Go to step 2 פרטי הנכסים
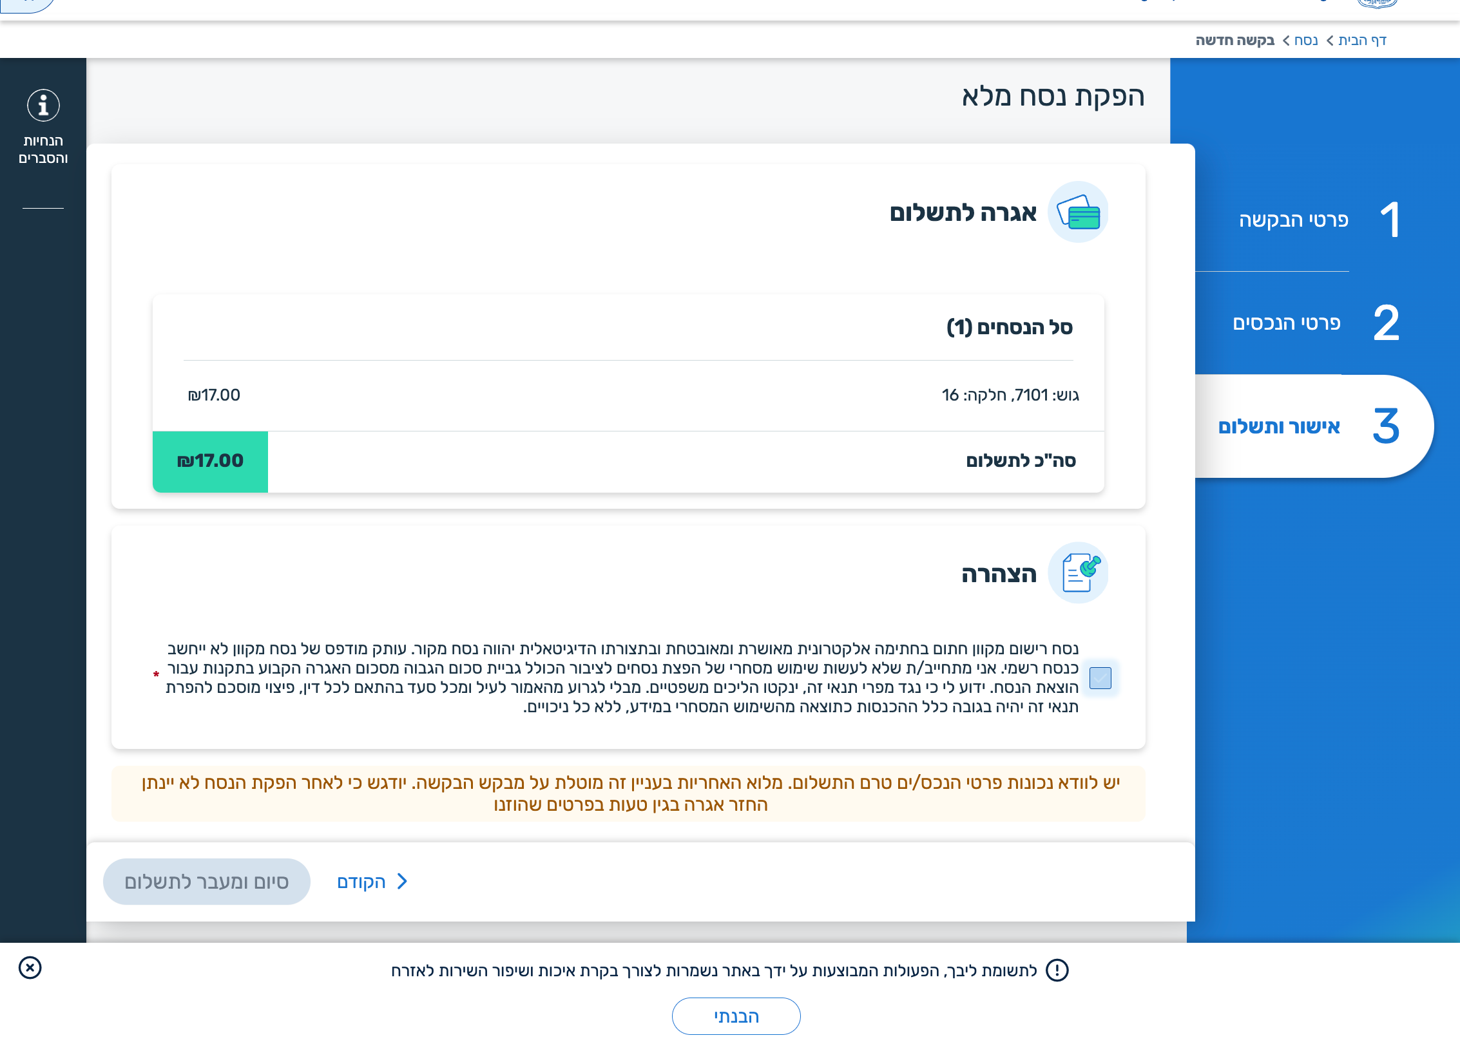1460x1060 pixels. [x=1316, y=323]
